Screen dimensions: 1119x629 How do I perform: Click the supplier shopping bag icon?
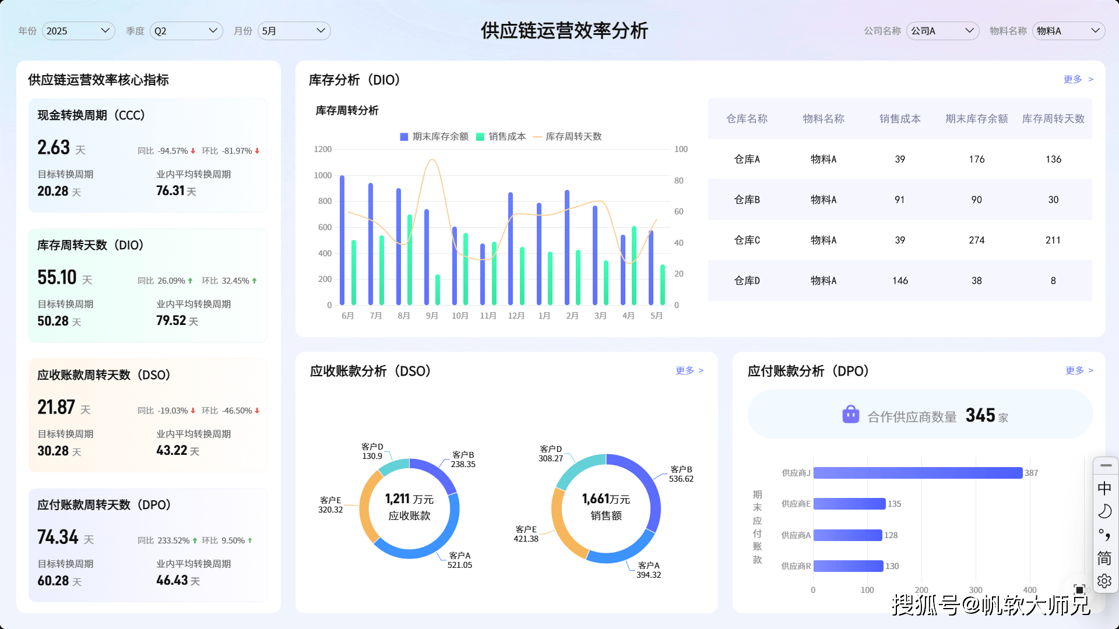850,415
